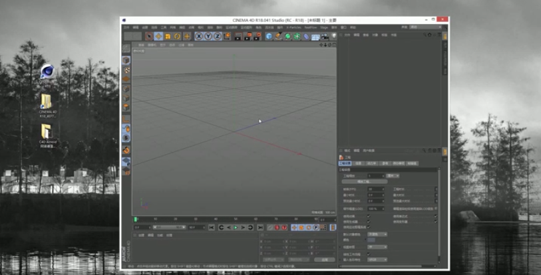Jump to the start of the timeline
541x275 pixels.
tap(212, 227)
